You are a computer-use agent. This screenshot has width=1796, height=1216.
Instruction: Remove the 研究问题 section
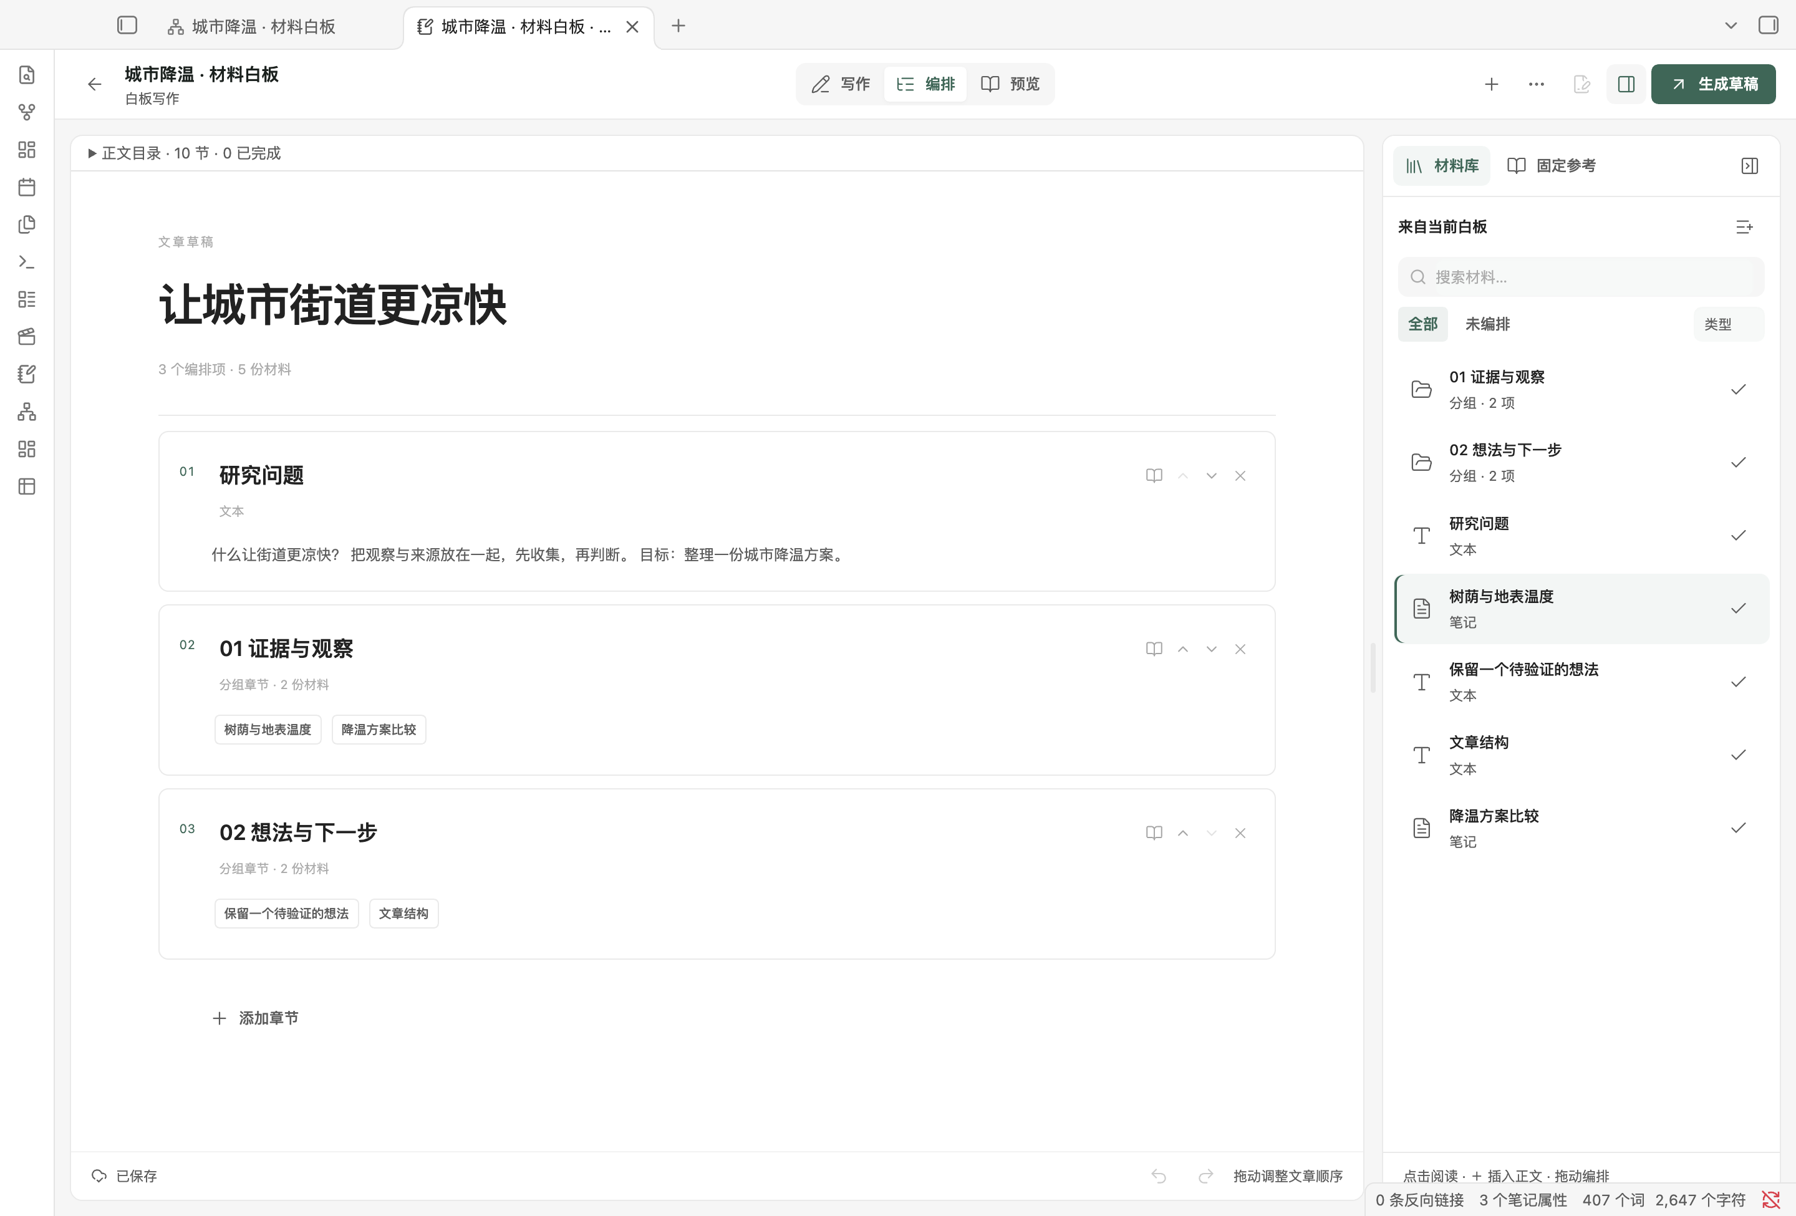click(1240, 476)
